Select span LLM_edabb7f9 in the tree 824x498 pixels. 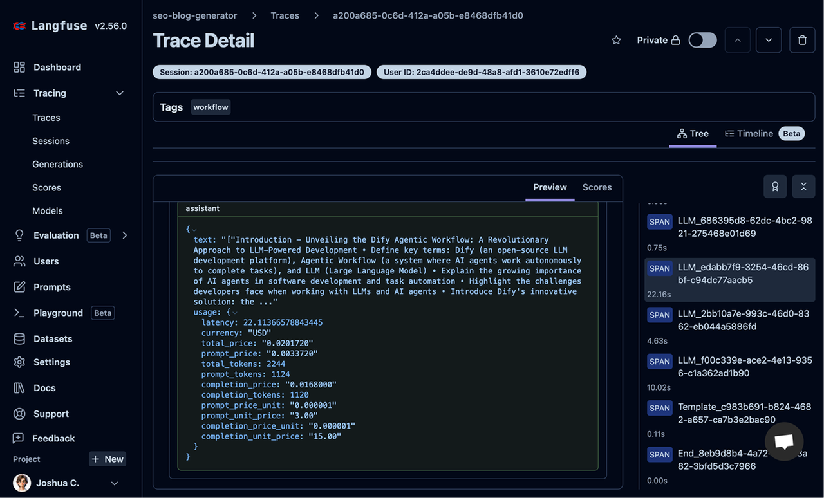730,280
